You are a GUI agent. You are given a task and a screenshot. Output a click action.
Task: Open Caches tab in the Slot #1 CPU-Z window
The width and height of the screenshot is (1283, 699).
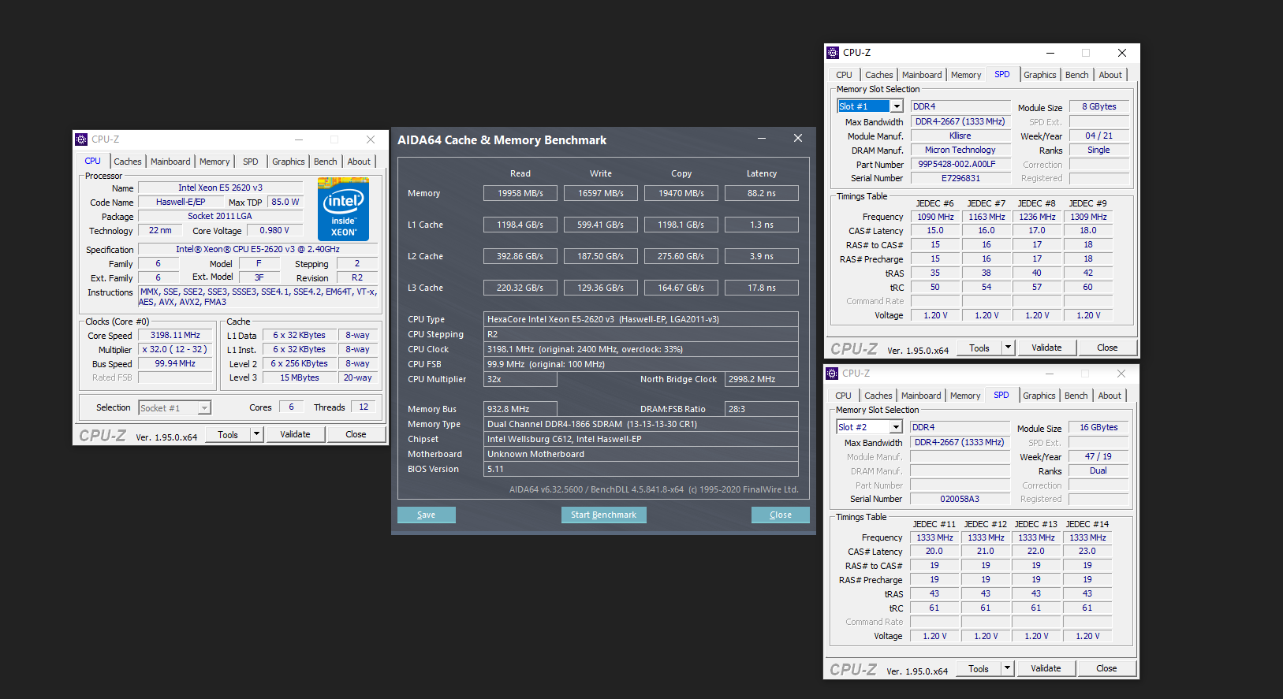pos(879,75)
